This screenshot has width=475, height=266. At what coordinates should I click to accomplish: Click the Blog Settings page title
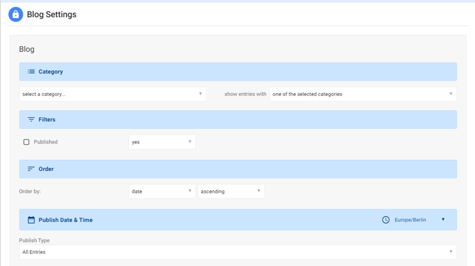pos(52,14)
